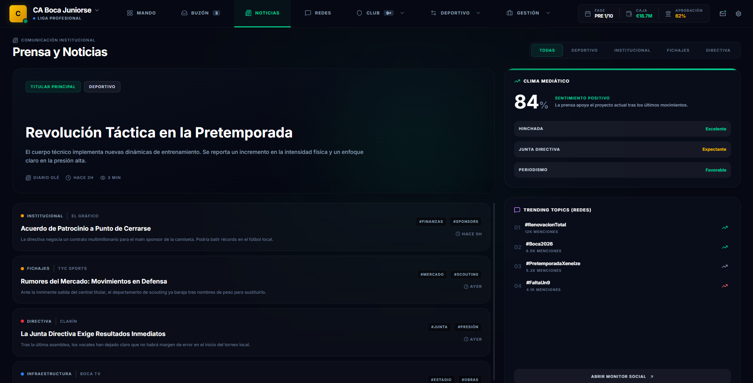Click the red trend icon beside #FaltaUn9
This screenshot has height=383, width=753.
click(x=725, y=286)
